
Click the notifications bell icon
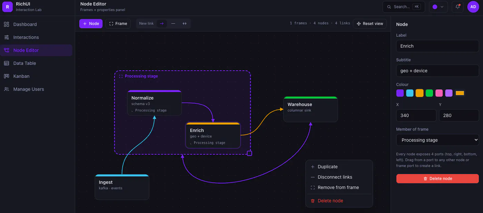tap(457, 7)
